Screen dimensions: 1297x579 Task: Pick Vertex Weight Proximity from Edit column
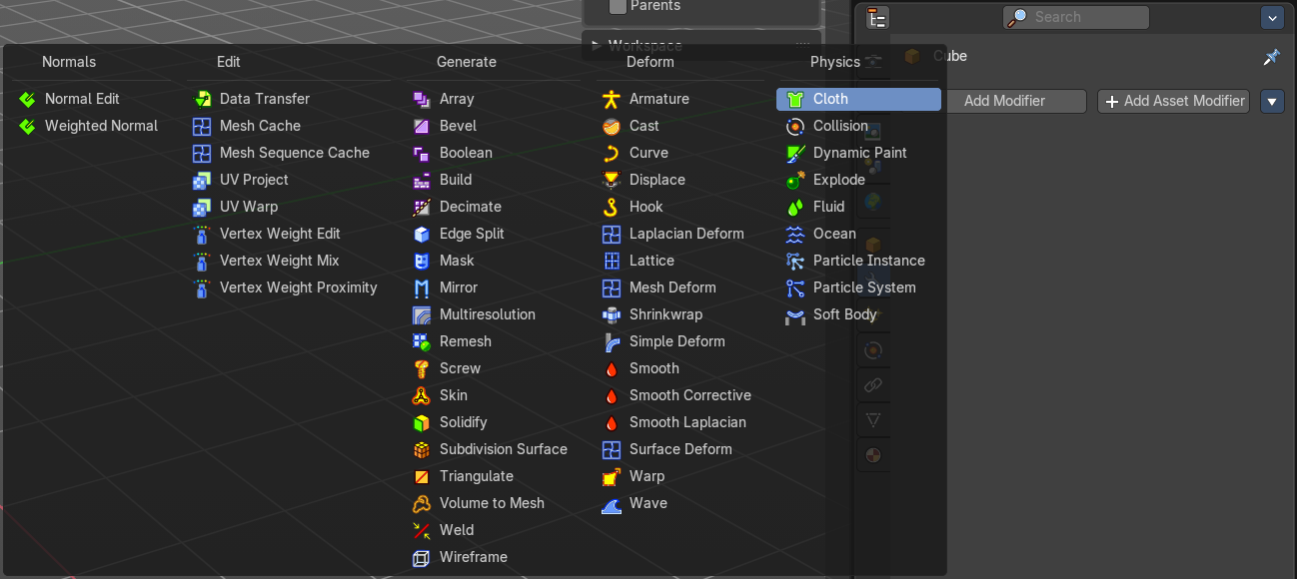tap(289, 288)
